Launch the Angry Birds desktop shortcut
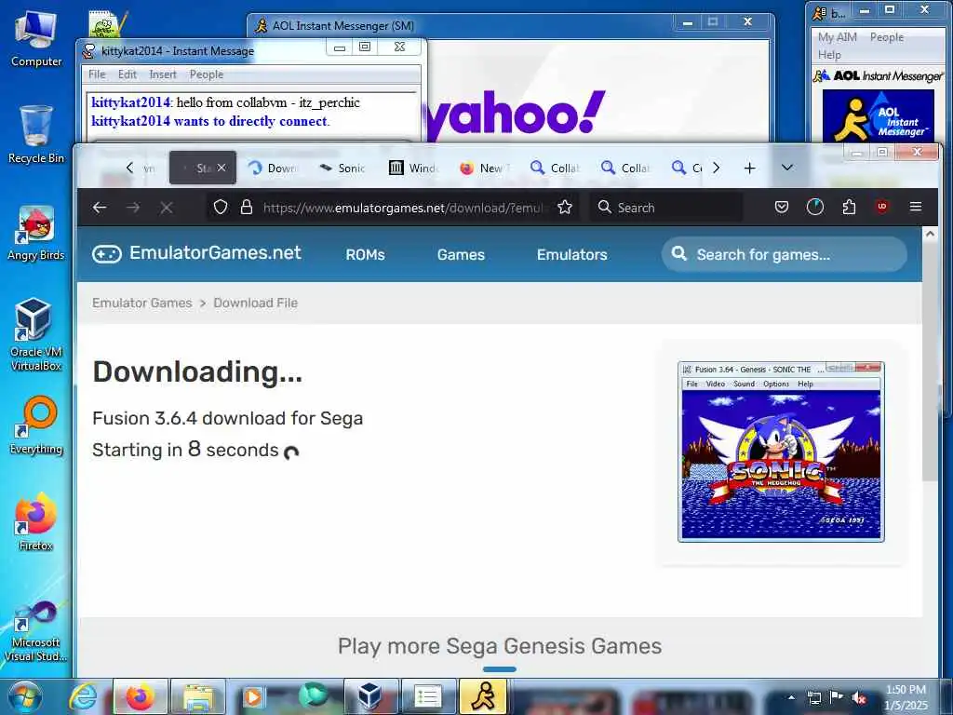Viewport: 953px width, 715px height. 36,233
